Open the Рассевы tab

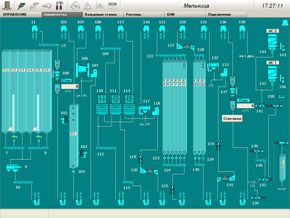(133, 14)
